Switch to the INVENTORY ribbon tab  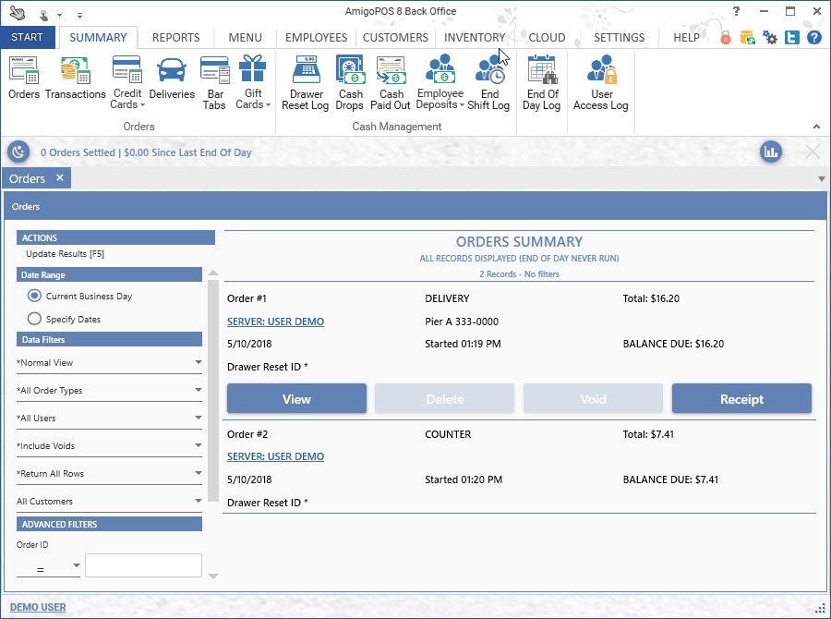pyautogui.click(x=474, y=38)
